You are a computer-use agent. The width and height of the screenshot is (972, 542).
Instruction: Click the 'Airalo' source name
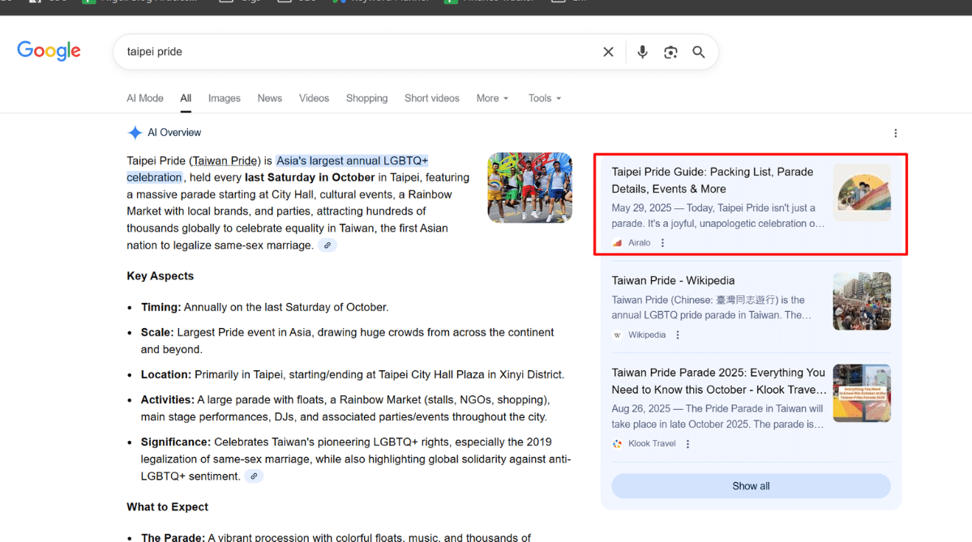tap(639, 243)
